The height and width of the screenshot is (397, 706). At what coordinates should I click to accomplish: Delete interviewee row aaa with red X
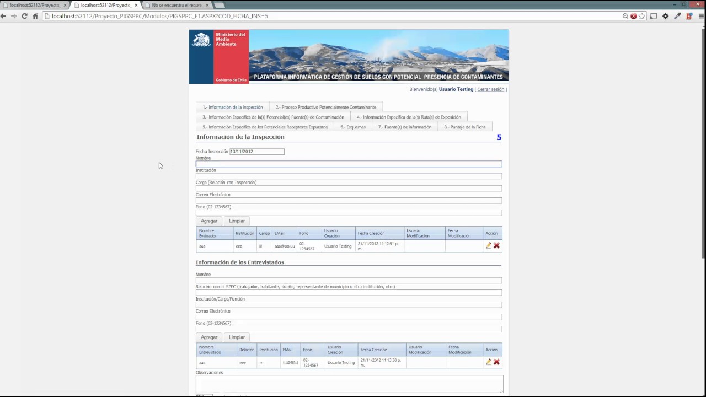click(496, 362)
